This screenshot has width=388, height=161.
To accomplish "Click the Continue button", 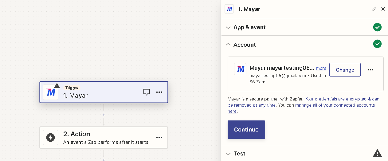I will point(246,130).
